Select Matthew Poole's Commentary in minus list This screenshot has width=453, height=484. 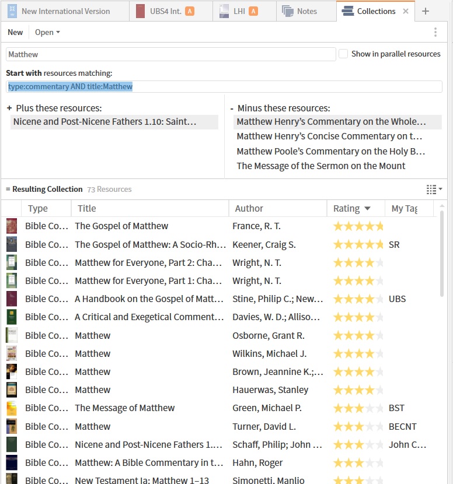pos(330,151)
